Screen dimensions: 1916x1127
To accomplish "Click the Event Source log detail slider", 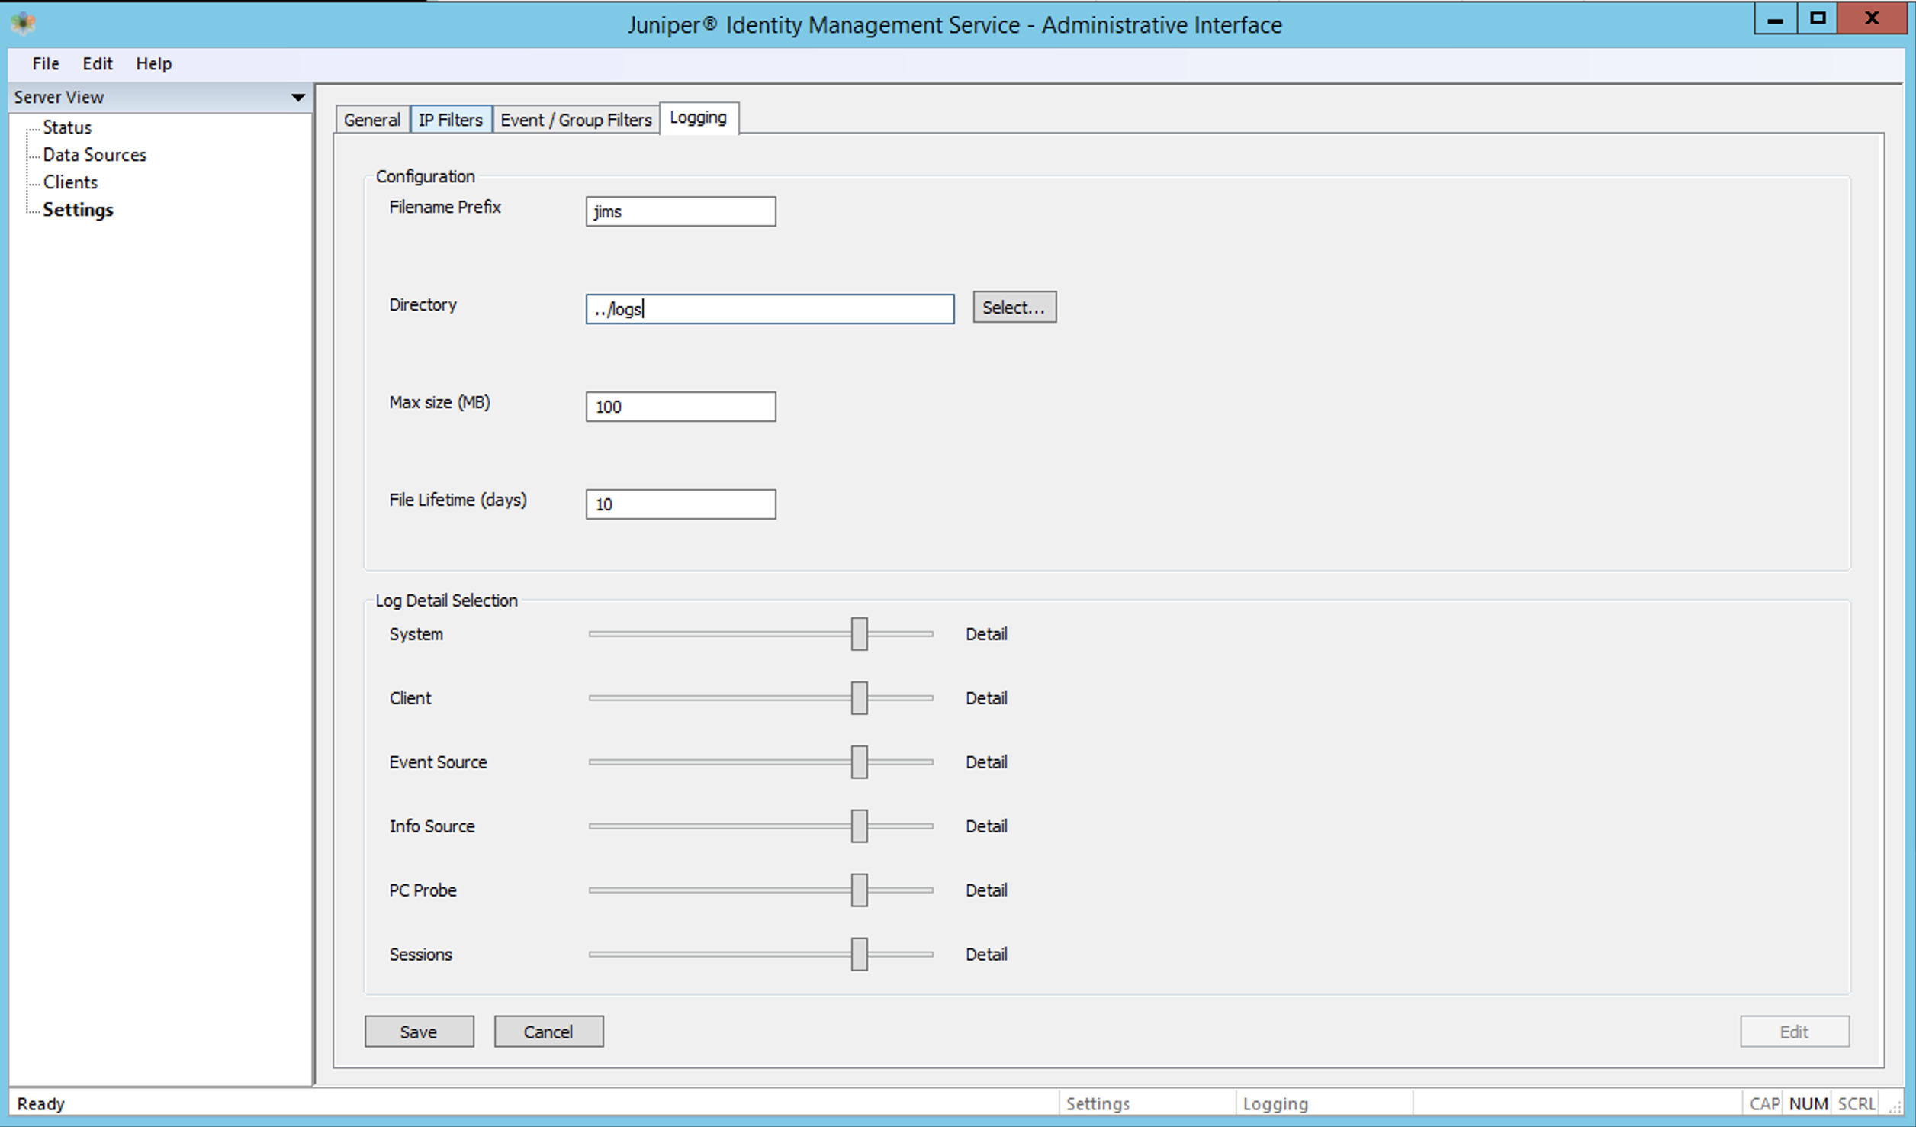I will (760, 762).
